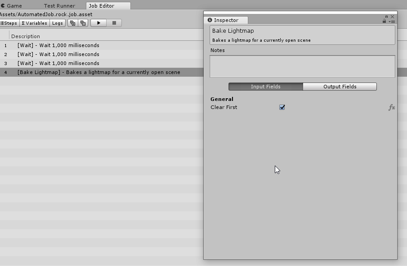Screen dimensions: 407x266
Task: Click the fx expression icon for Clear First
Action: [391, 107]
